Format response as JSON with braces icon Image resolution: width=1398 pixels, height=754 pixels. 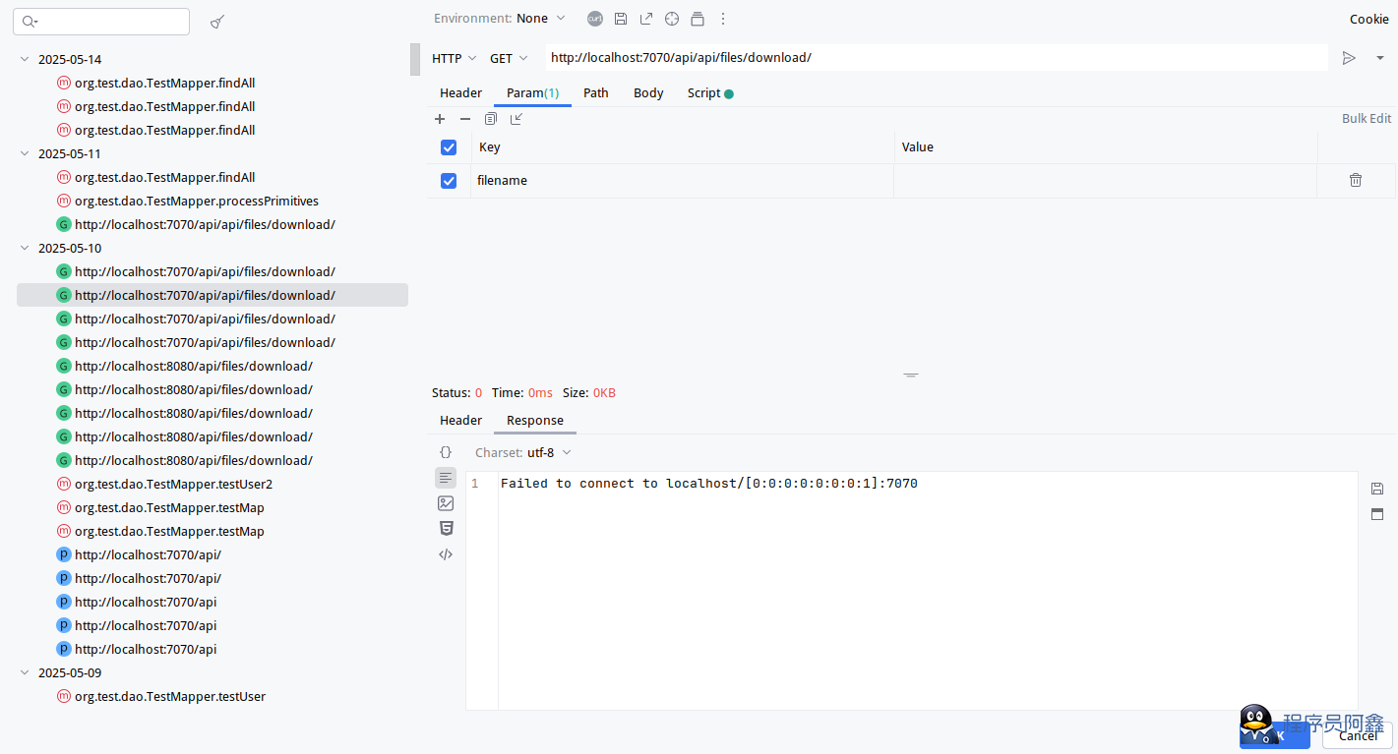(x=446, y=452)
